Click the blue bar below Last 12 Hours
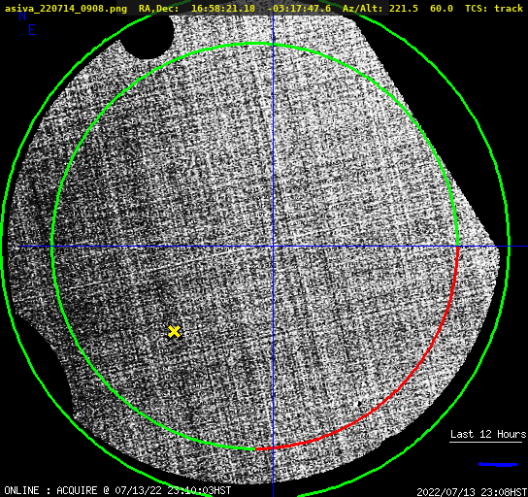Screen dimensions: 528x497 [x=498, y=464]
